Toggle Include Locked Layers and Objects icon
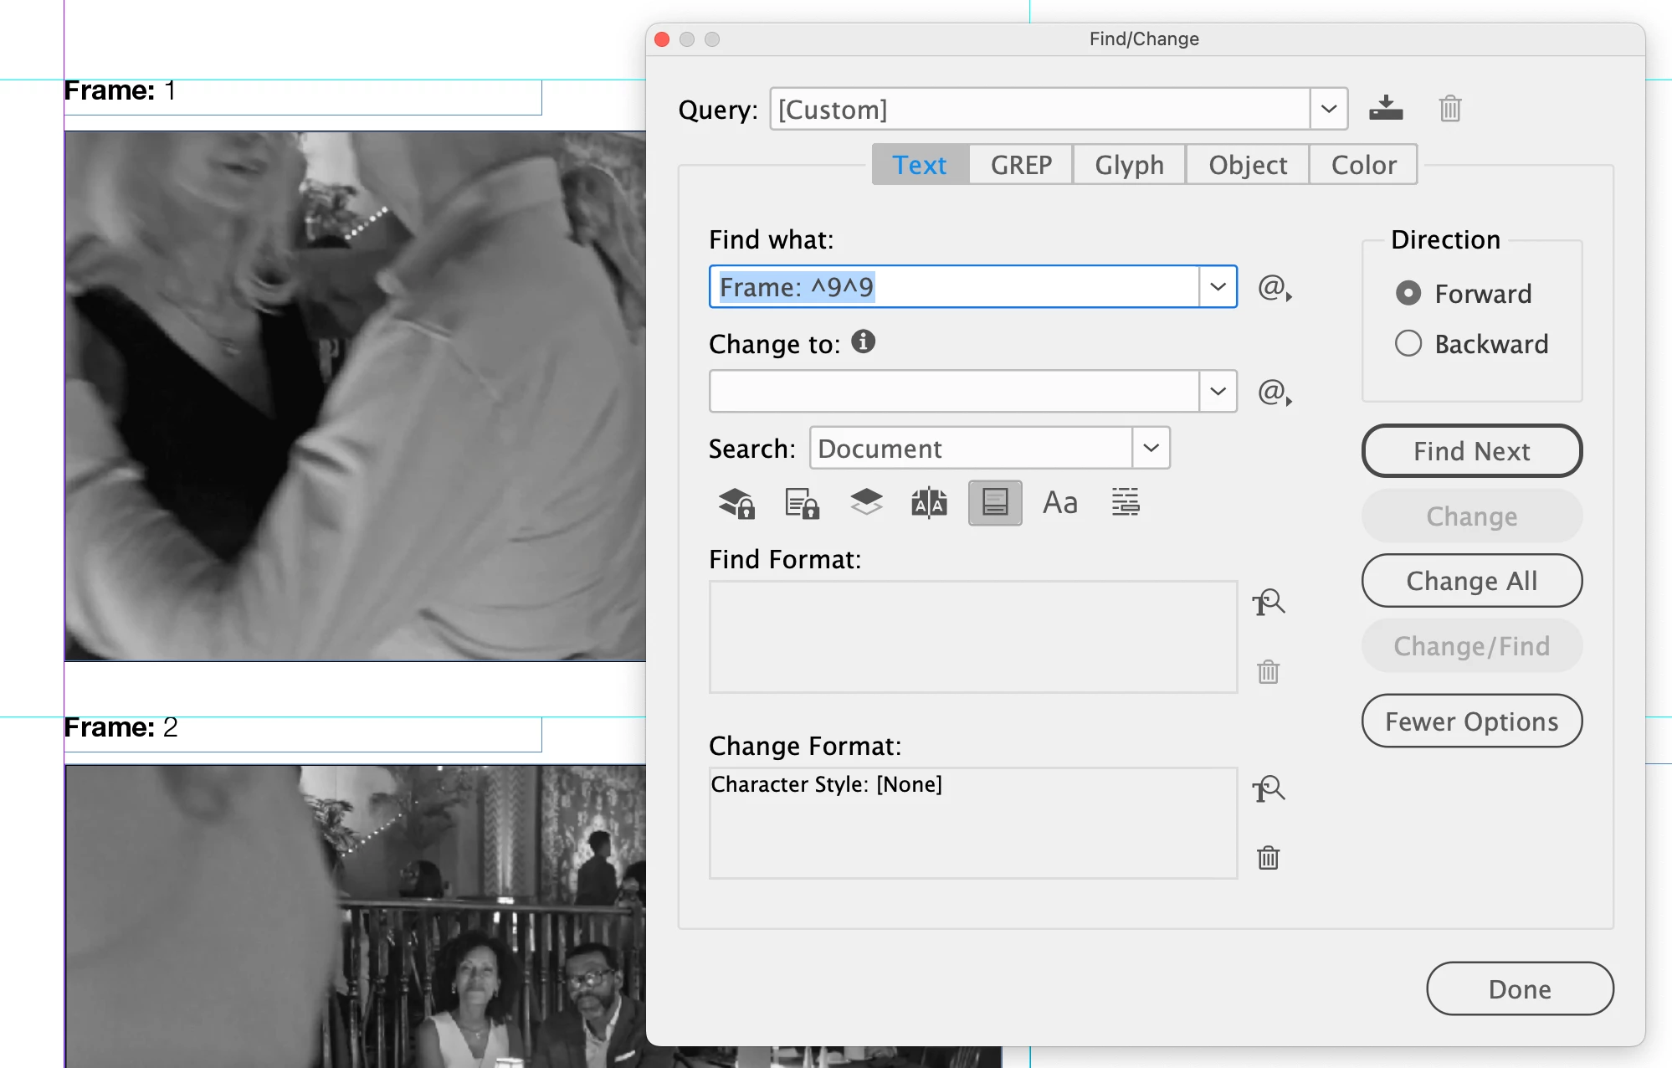 coord(736,503)
